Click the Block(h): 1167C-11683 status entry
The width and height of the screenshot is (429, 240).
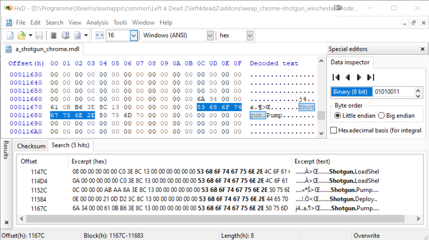[x=113, y=236]
